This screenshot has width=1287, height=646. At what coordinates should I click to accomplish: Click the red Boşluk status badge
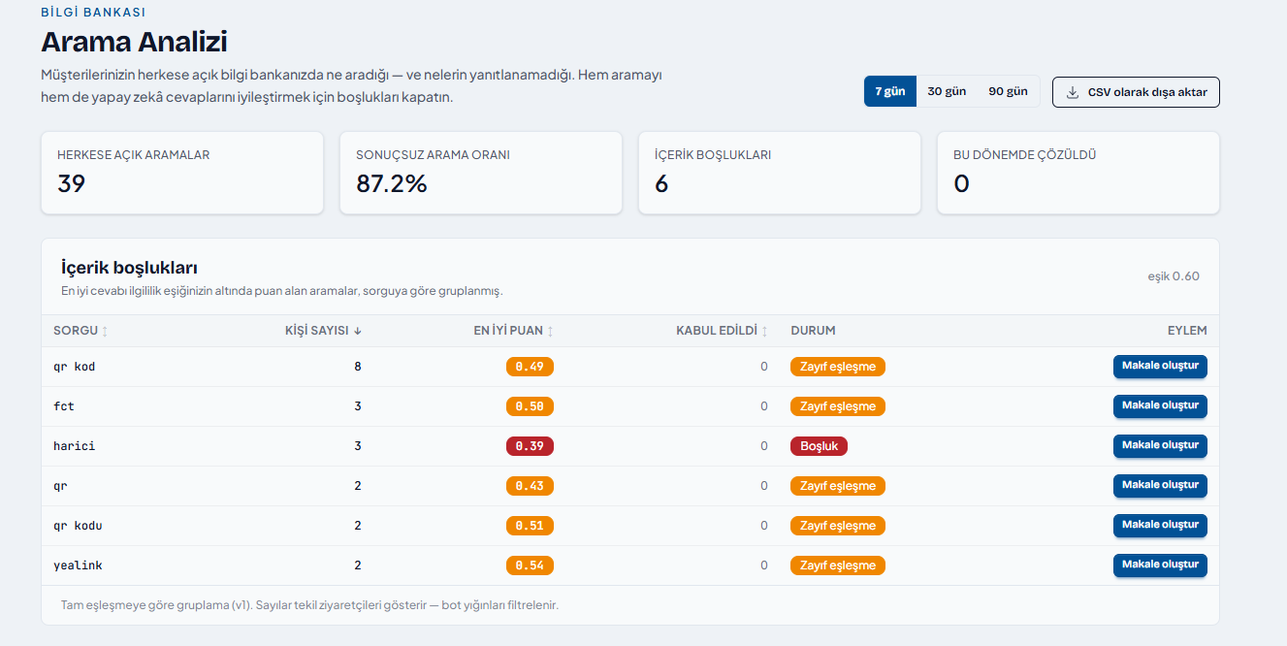820,446
